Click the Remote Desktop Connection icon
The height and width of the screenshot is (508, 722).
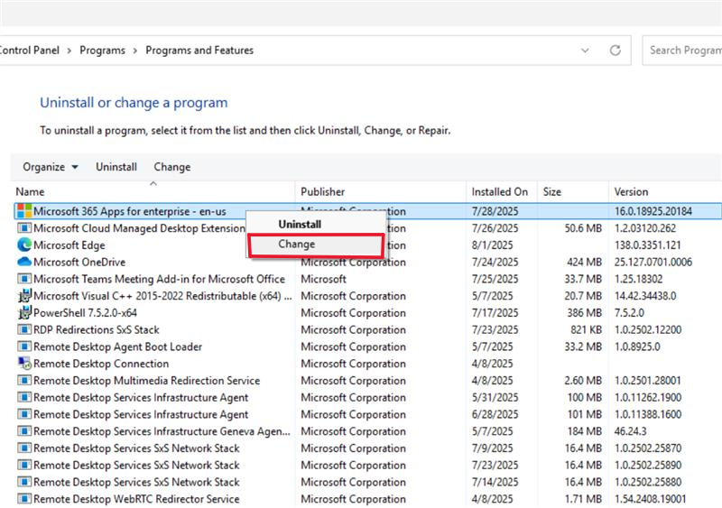point(24,364)
